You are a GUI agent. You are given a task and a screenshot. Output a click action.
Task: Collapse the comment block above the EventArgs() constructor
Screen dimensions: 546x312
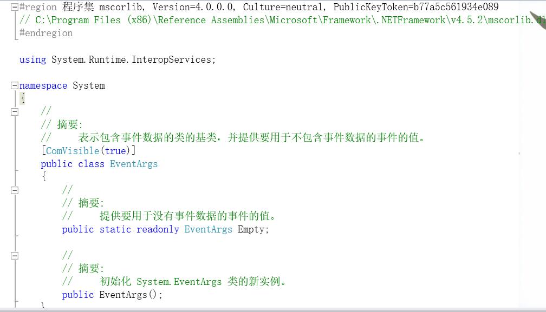coord(14,256)
